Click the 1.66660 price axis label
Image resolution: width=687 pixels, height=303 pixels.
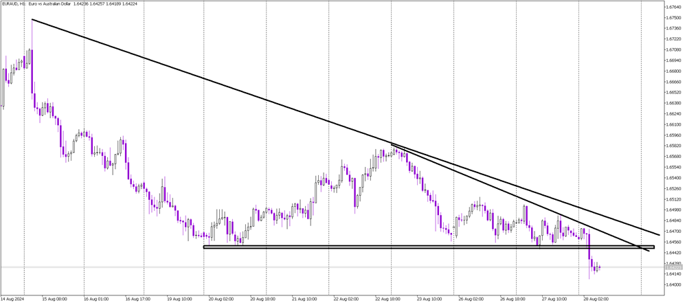[673, 82]
